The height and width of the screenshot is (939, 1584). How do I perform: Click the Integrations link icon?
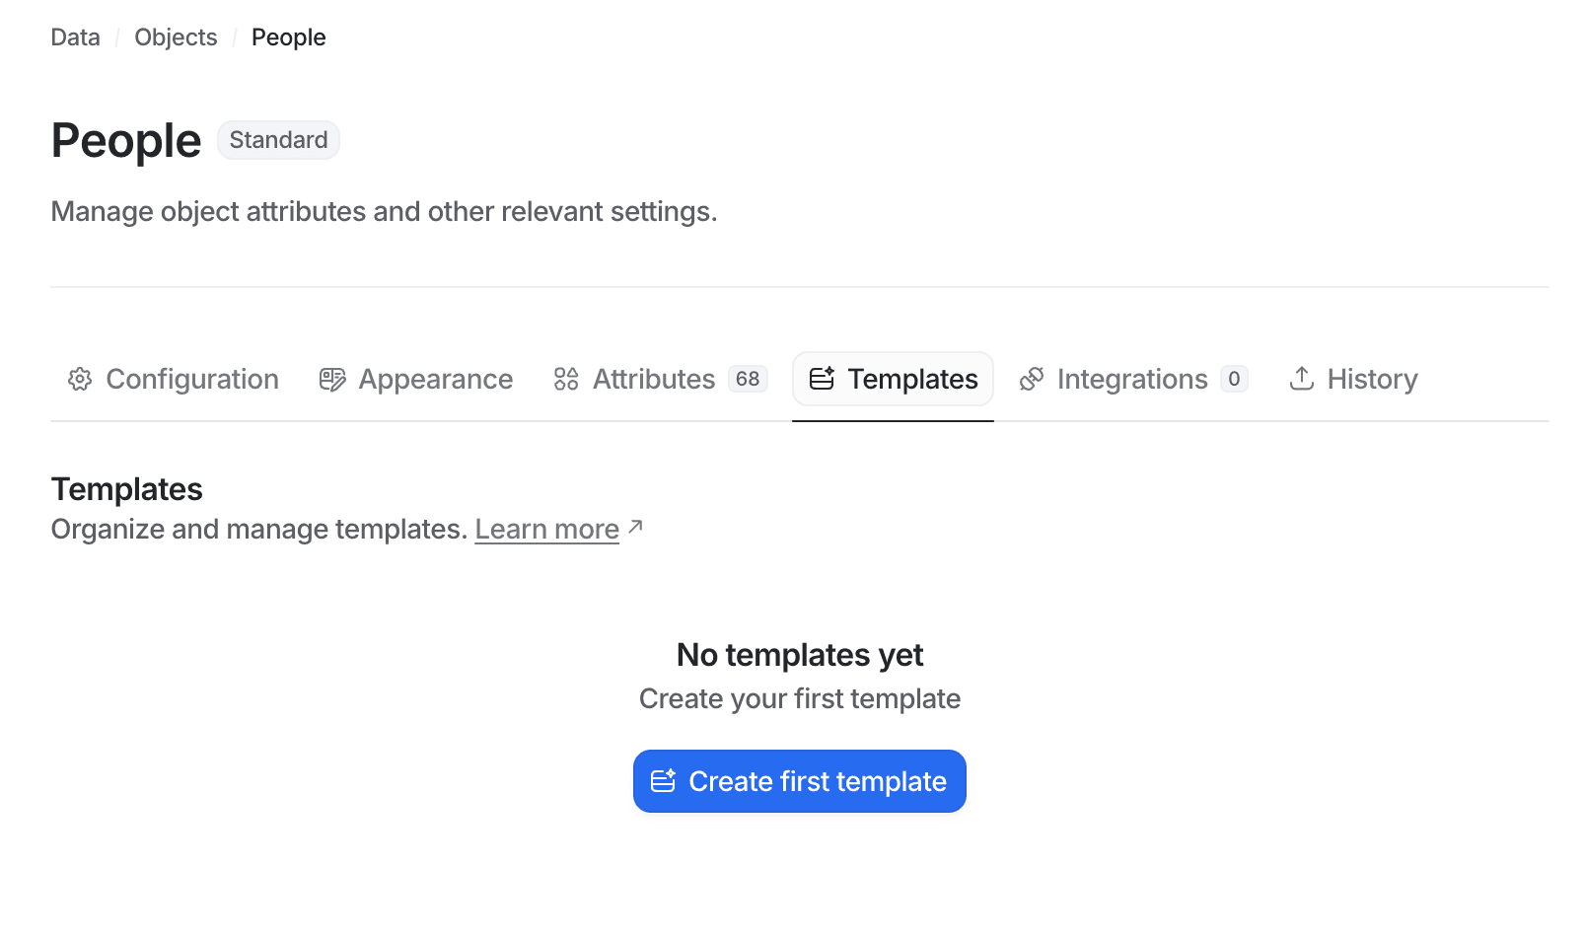coord(1032,379)
